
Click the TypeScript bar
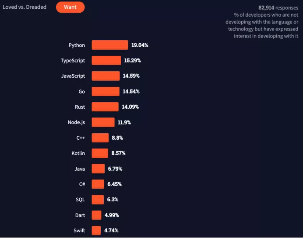106,61
